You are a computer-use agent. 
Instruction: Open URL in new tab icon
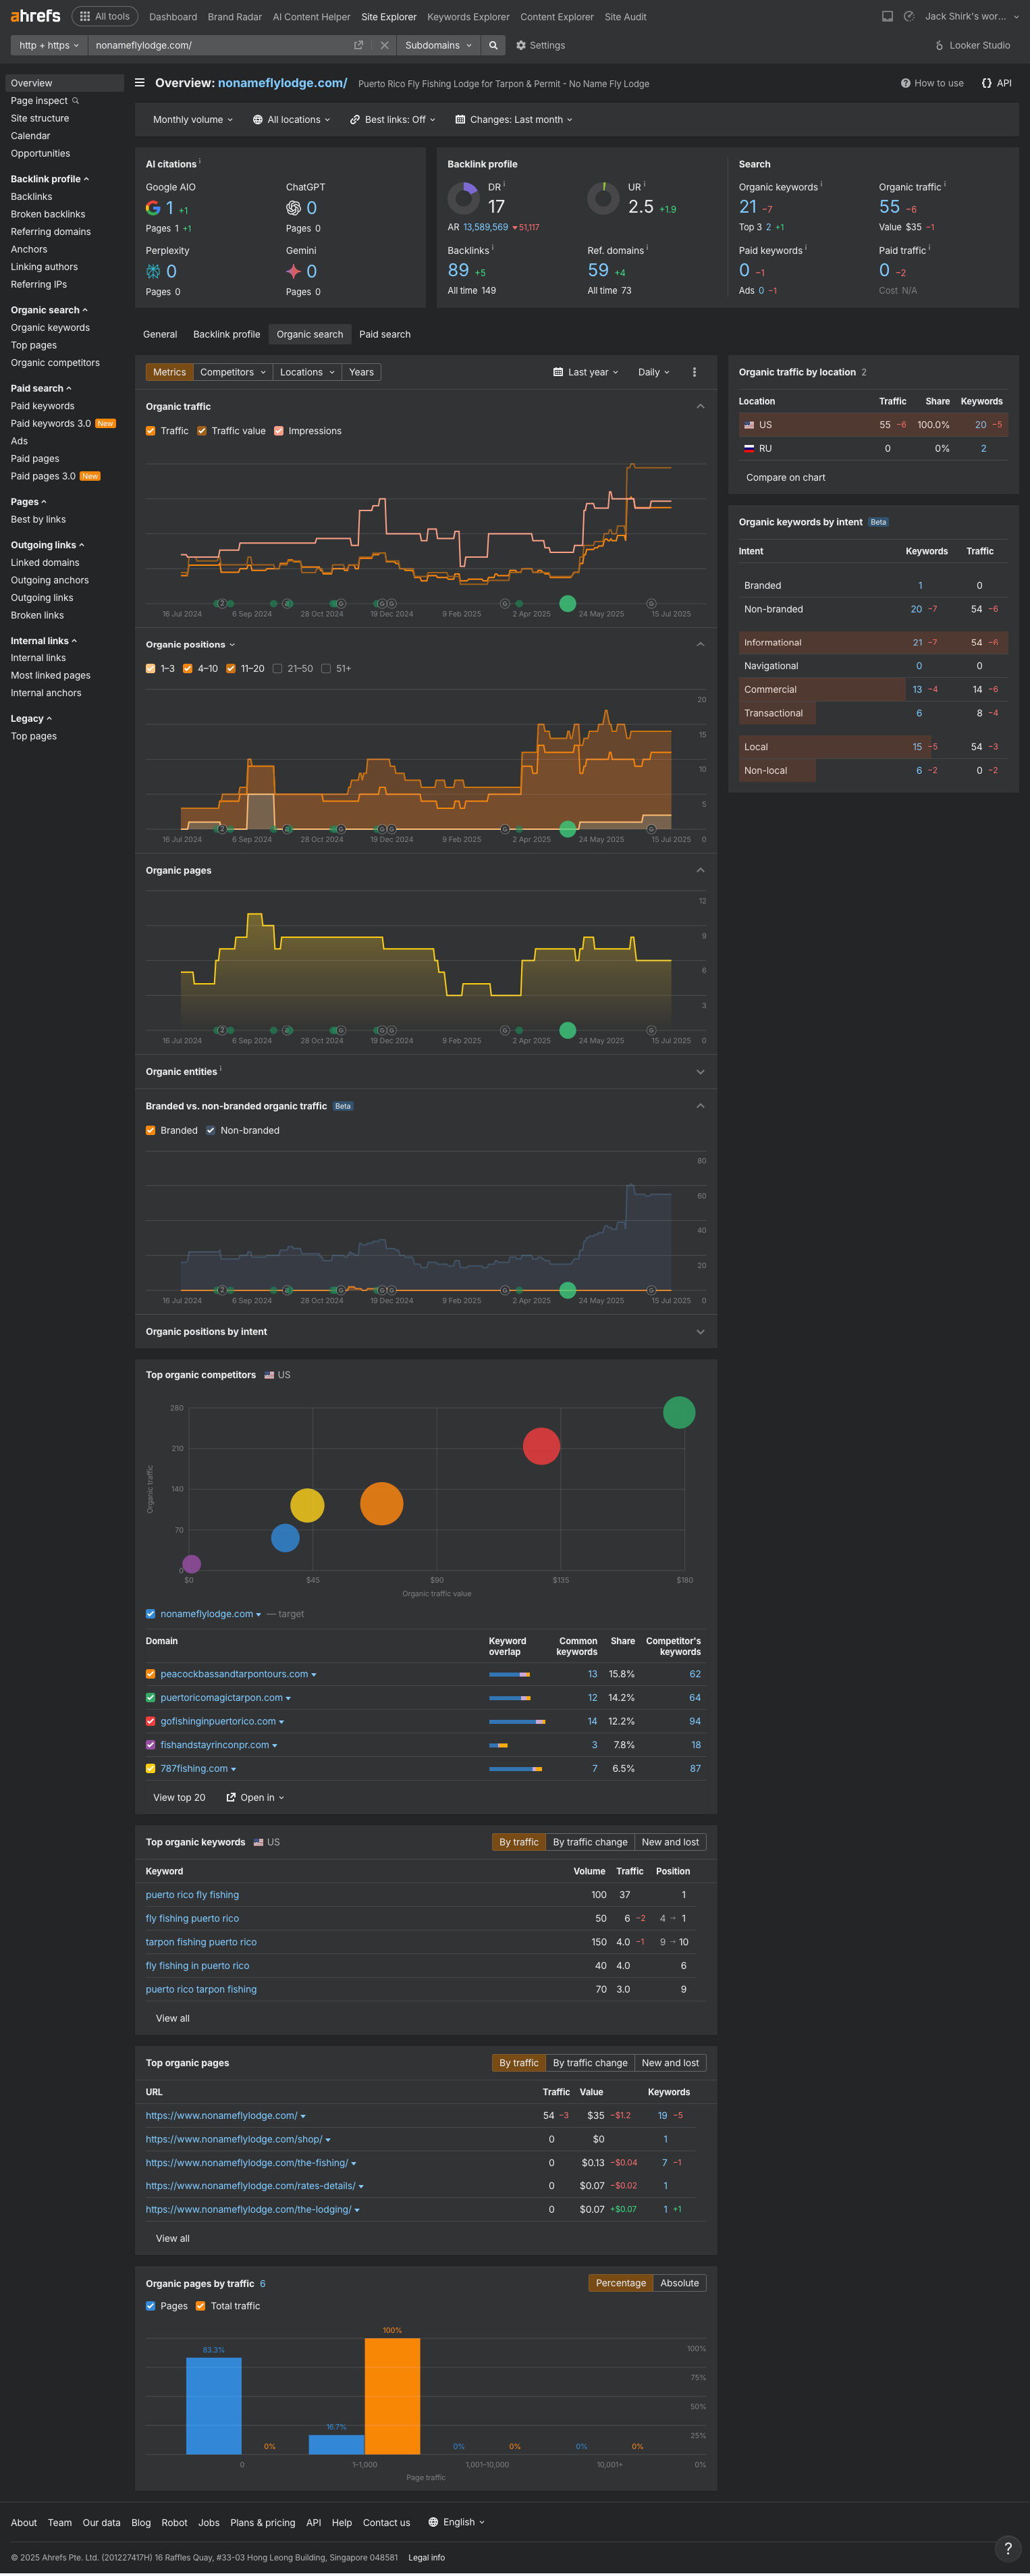point(358,45)
